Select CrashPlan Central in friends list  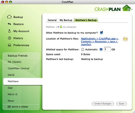coord(18,68)
